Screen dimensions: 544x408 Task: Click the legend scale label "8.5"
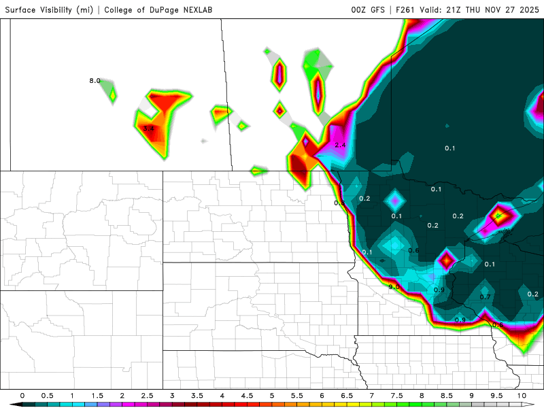[x=447, y=396]
